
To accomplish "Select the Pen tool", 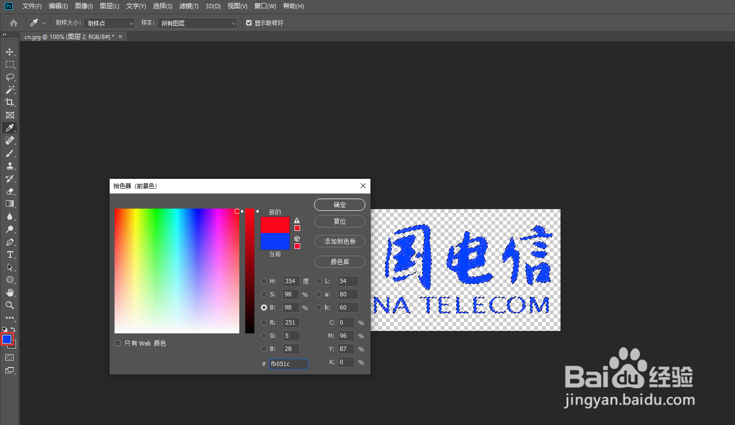I will click(x=10, y=242).
